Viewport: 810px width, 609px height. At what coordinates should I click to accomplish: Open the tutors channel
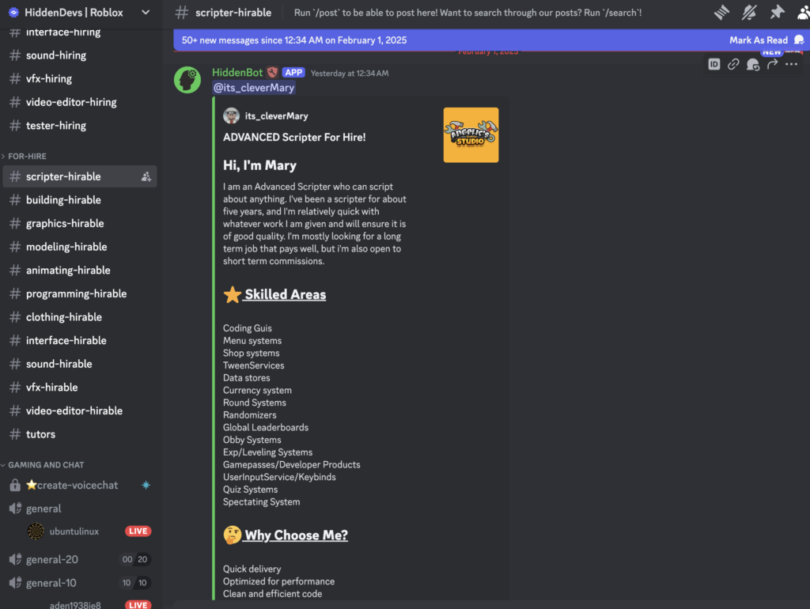click(40, 434)
